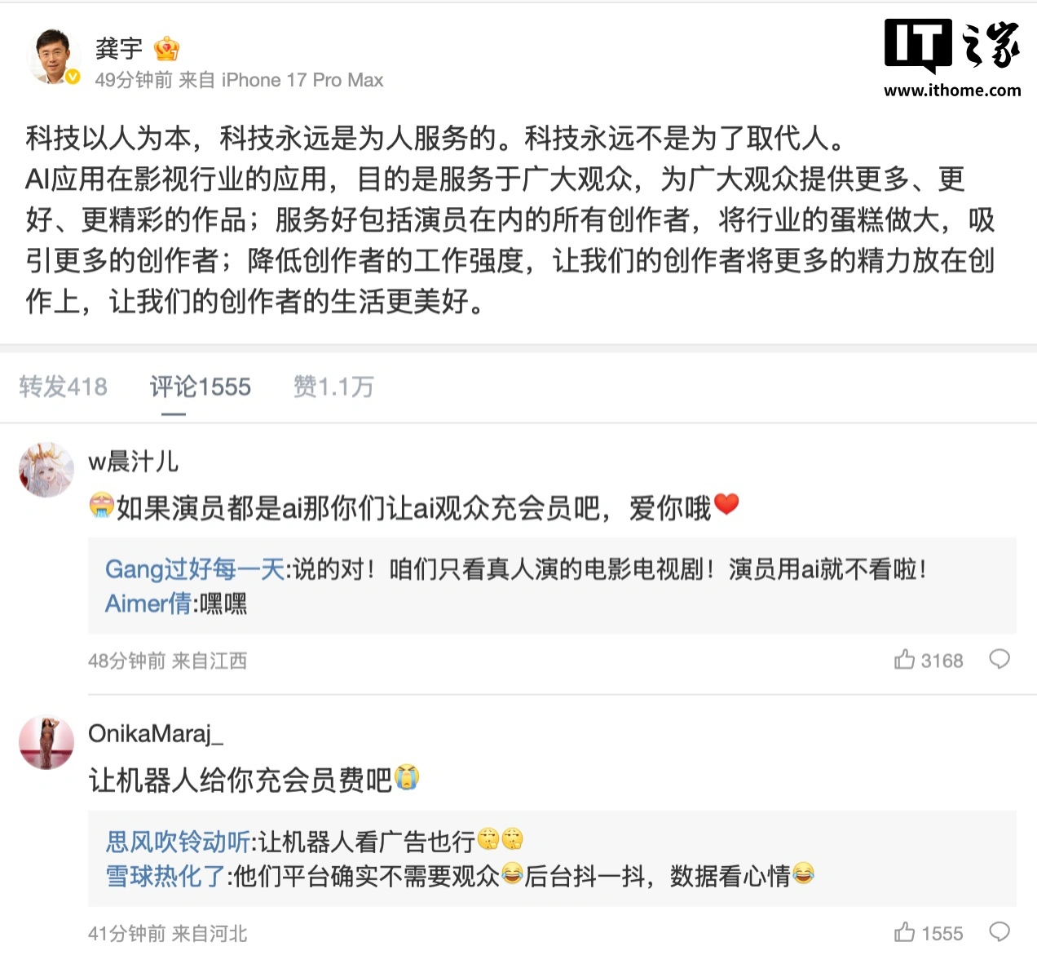Screen dimensions: 1037x964
Task: Switch to the 转发418 tab
Action: [x=64, y=387]
